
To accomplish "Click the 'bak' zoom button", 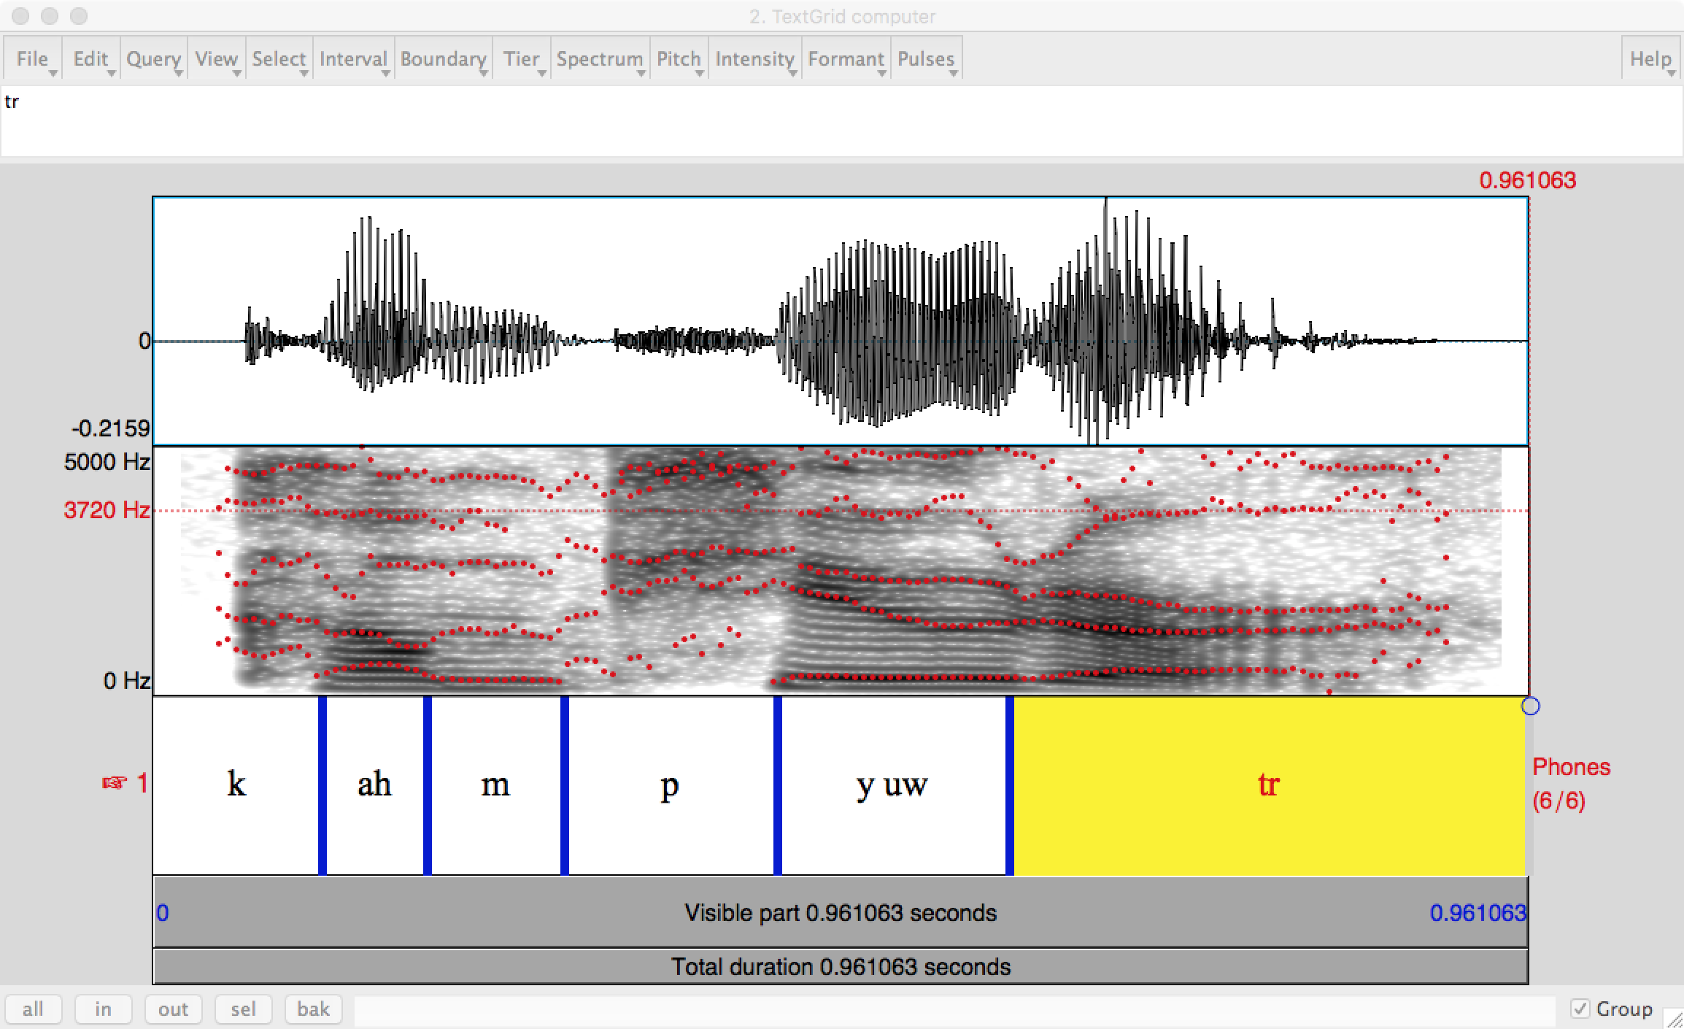I will 313,1009.
